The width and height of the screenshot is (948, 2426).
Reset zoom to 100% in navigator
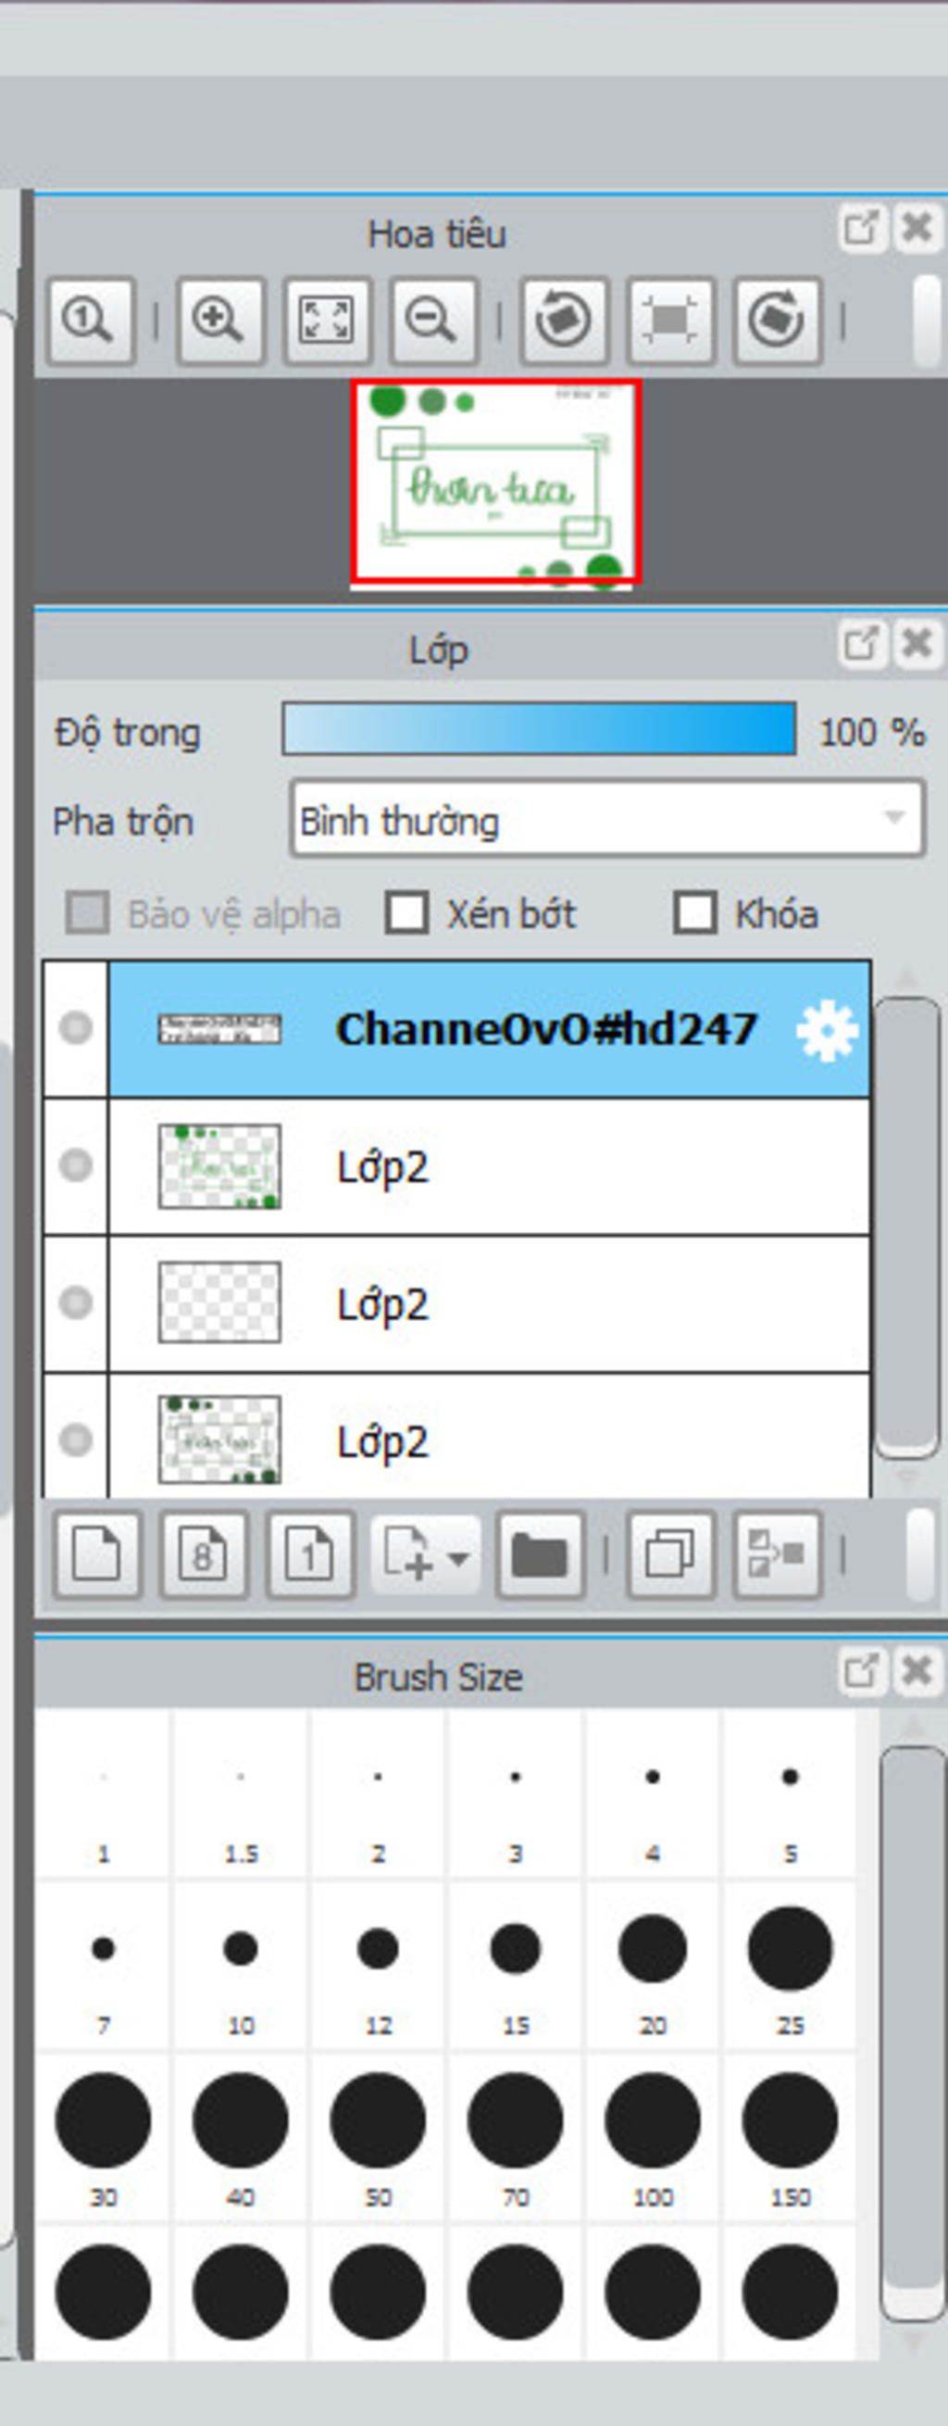click(92, 321)
